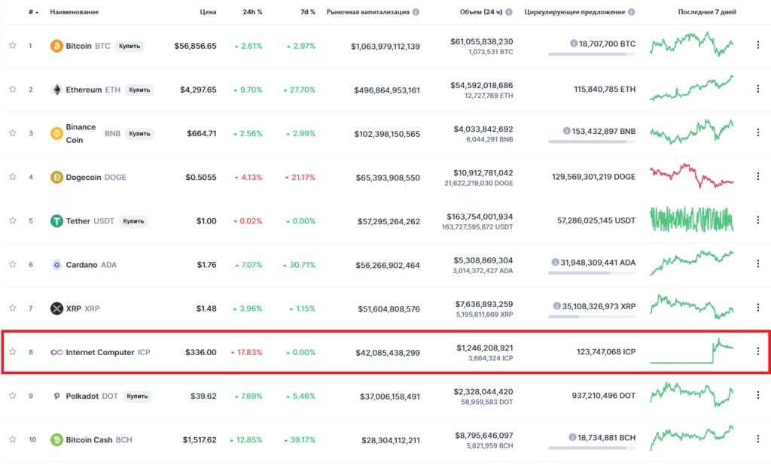Sort by the 24h % column header

[x=252, y=13]
